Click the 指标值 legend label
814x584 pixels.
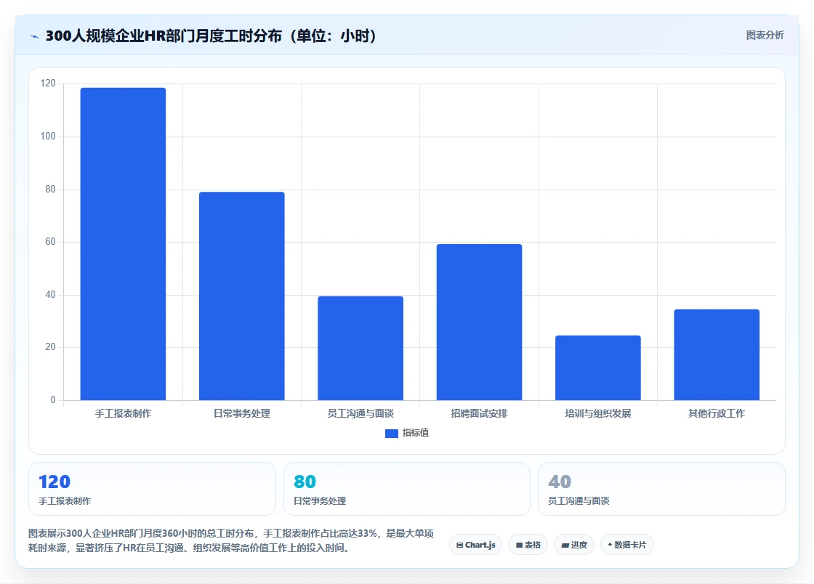[x=415, y=433]
